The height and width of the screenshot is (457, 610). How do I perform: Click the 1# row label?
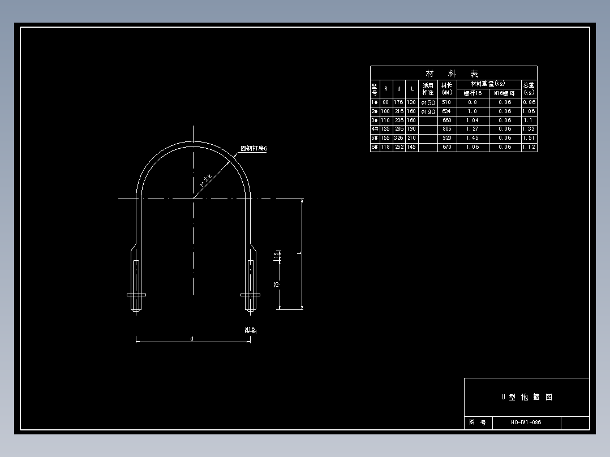pos(374,102)
